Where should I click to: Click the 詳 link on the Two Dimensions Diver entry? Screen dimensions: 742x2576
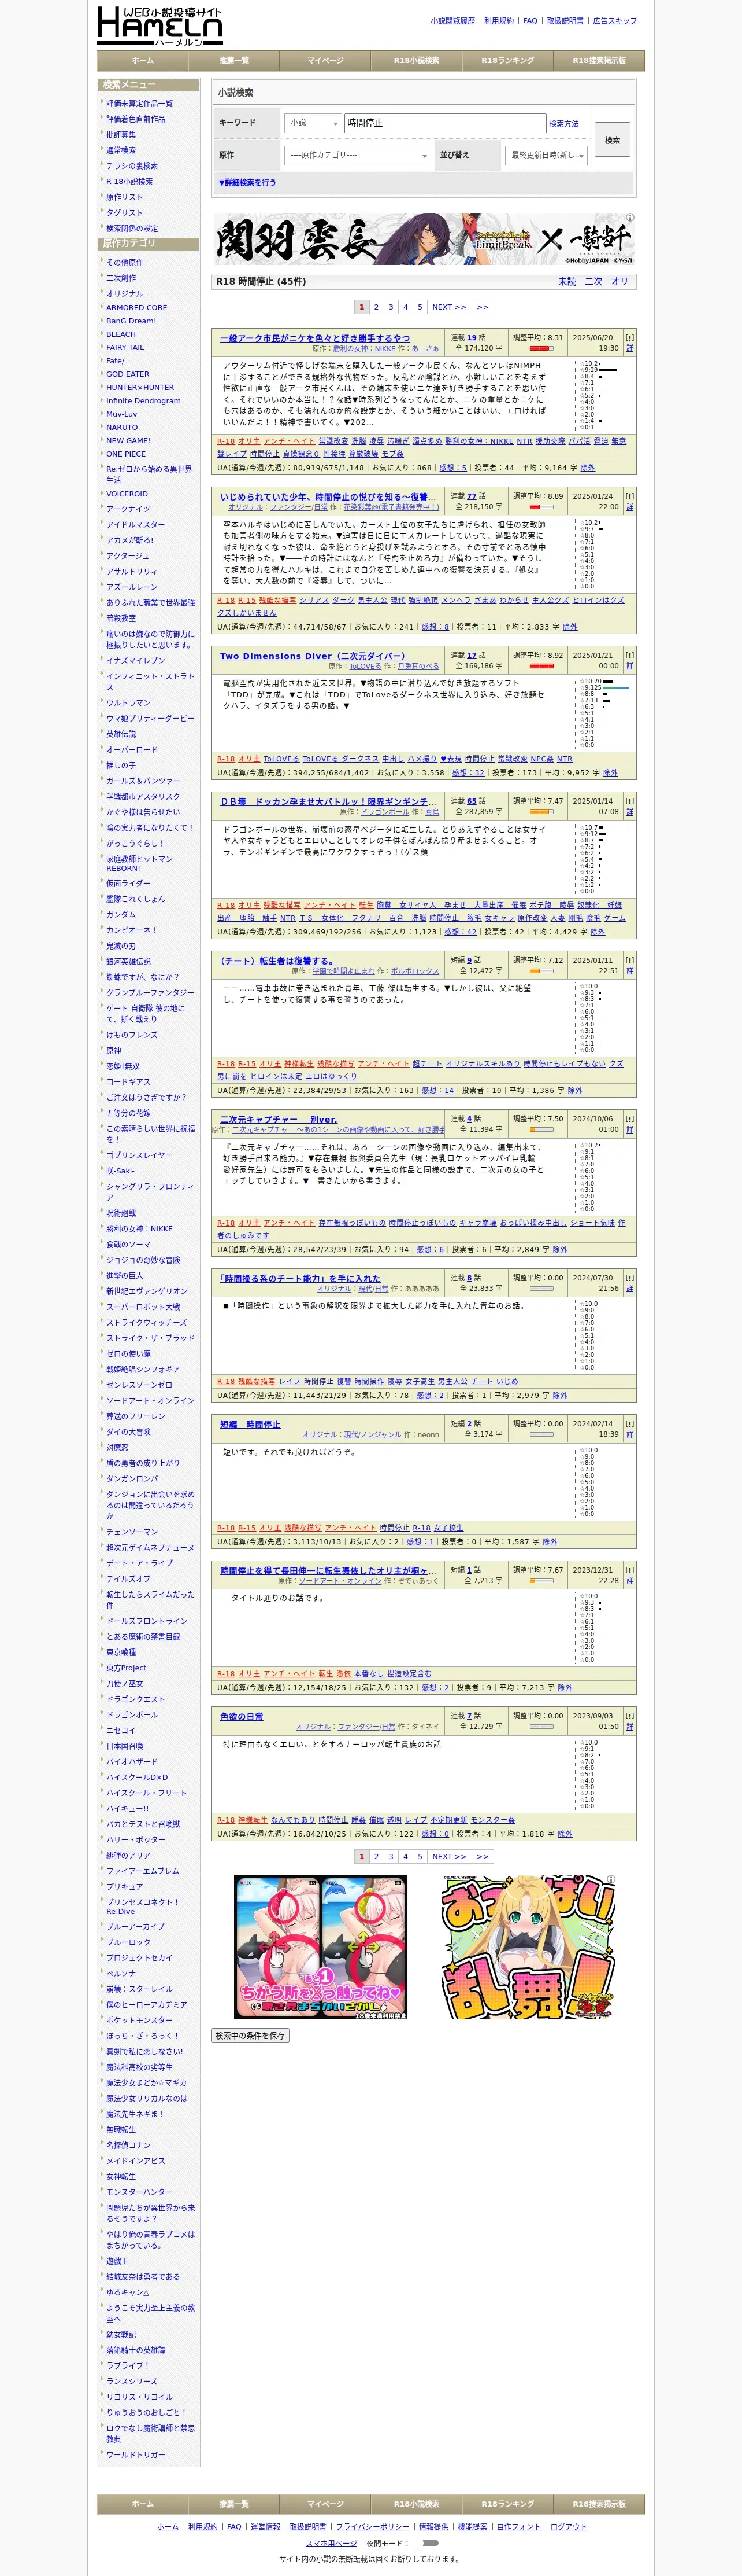629,666
